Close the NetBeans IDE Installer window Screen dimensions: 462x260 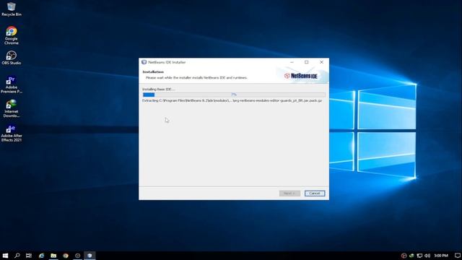point(321,62)
